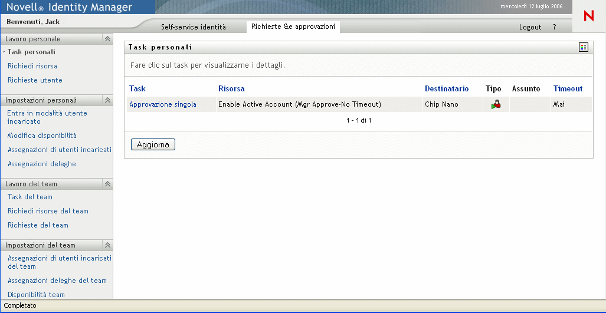
Task: Sort table by Destinatario column header
Action: (x=446, y=89)
